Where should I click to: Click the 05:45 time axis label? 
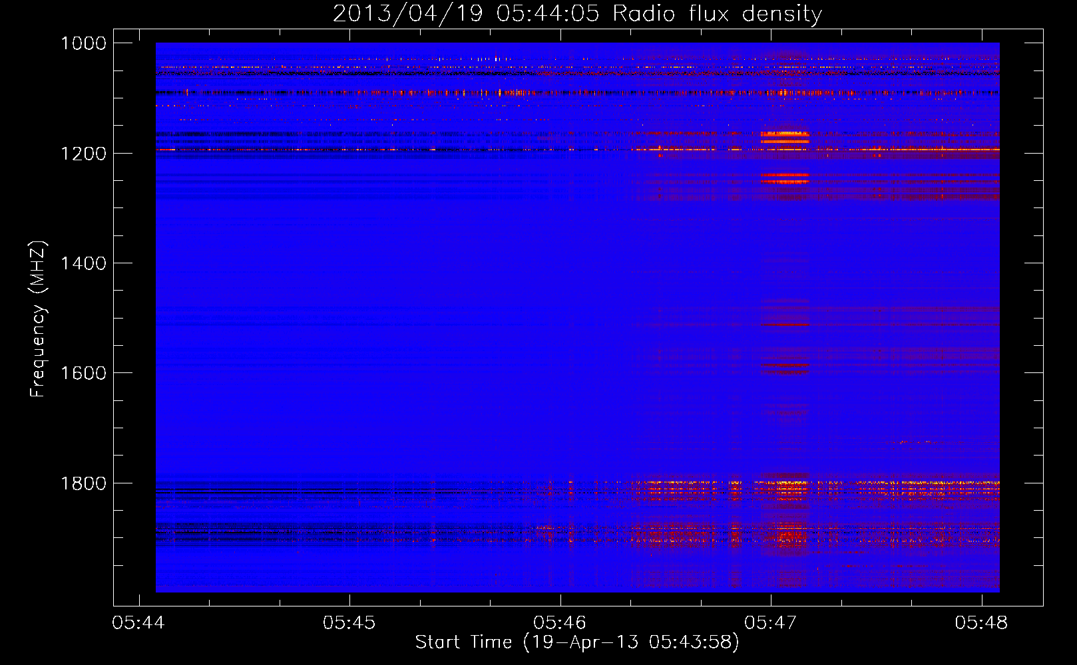click(x=349, y=623)
